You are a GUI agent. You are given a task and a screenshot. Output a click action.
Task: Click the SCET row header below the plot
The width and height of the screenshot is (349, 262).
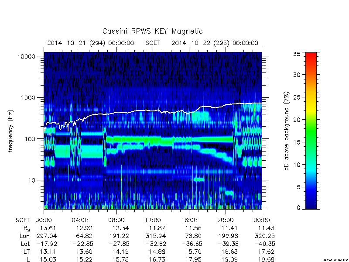[23, 220]
